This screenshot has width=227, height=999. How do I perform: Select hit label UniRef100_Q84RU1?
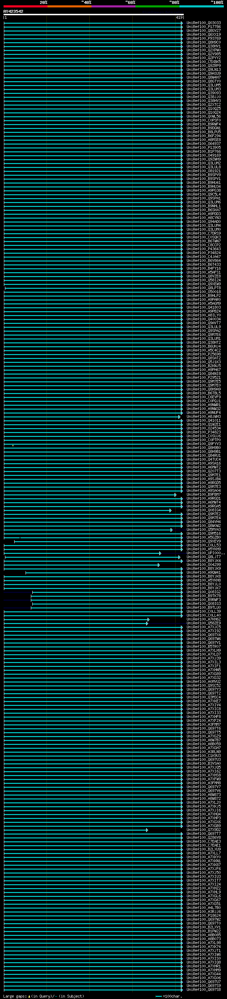[204, 455]
